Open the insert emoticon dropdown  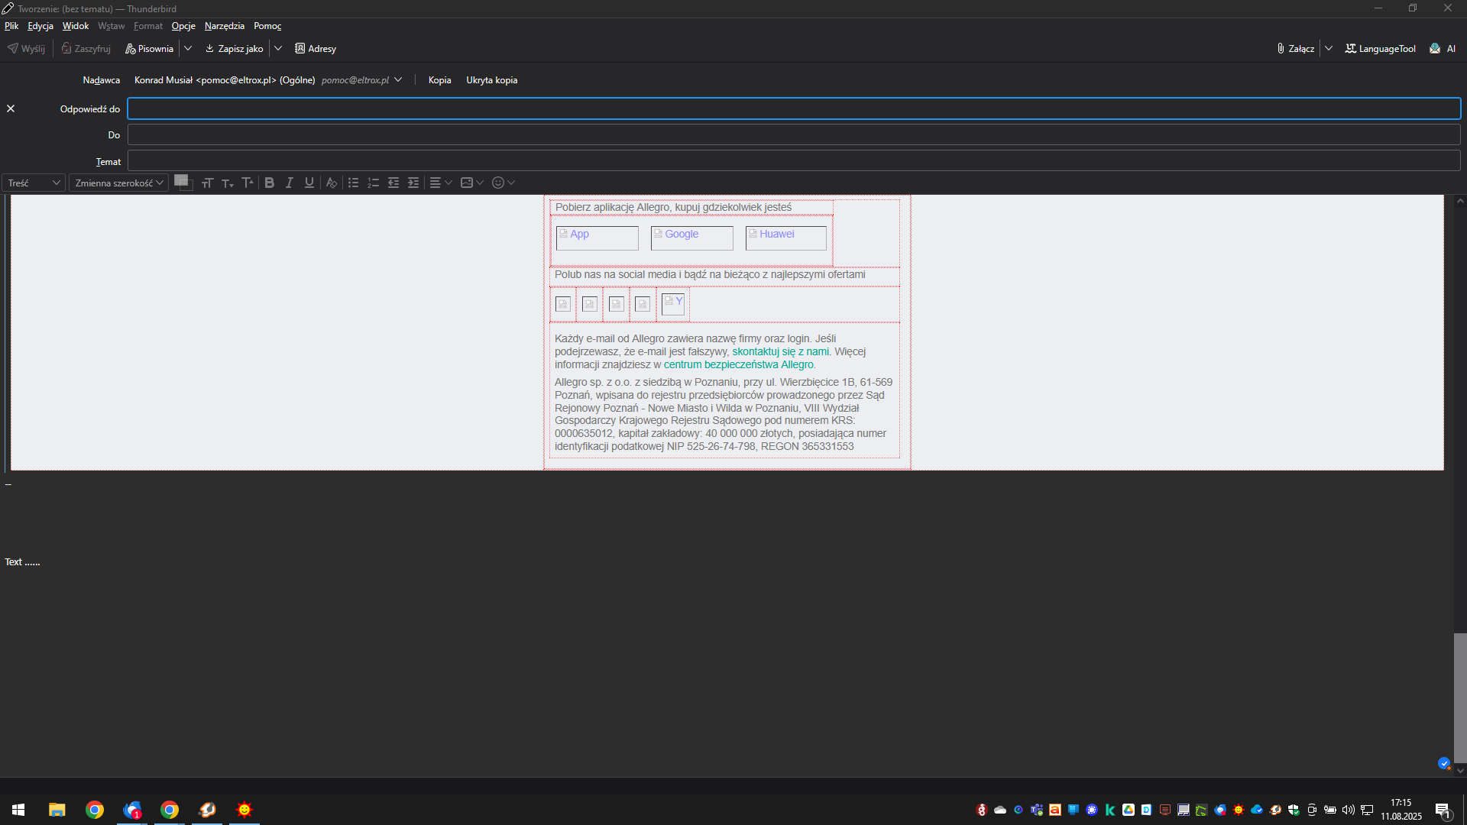point(504,183)
